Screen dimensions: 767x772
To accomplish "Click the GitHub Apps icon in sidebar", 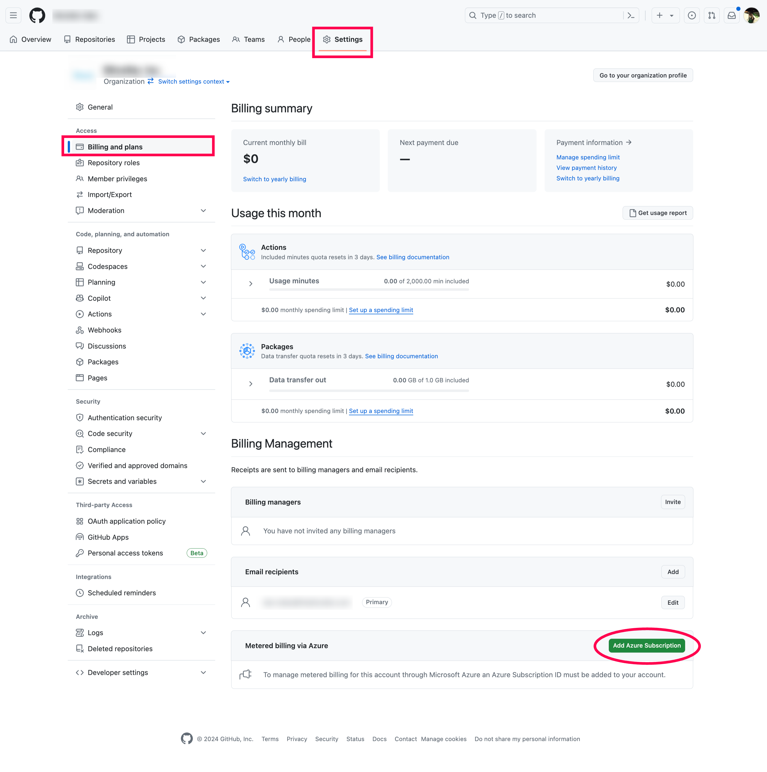I will [x=80, y=537].
